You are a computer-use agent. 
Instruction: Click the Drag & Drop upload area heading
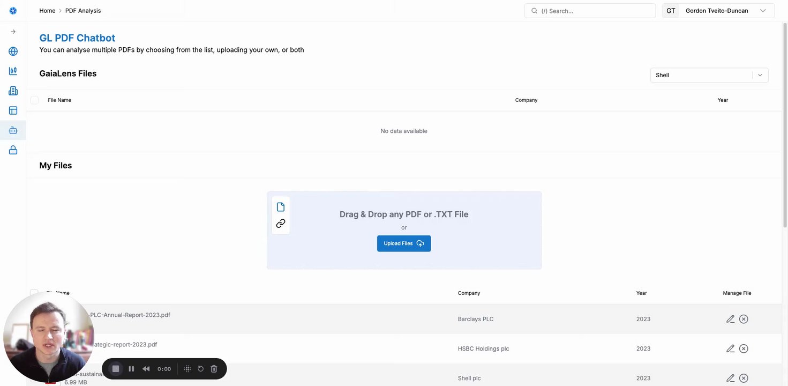point(404,214)
